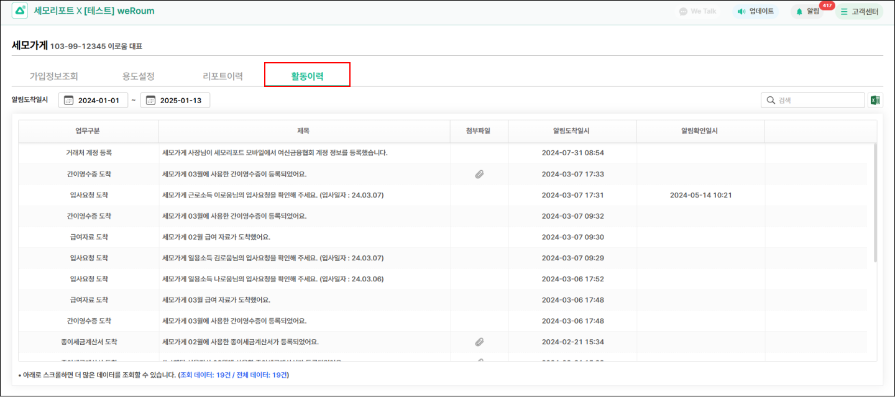The width and height of the screenshot is (895, 397).
Task: Open the 입사요청 이로움님 notification row
Action: 272,195
